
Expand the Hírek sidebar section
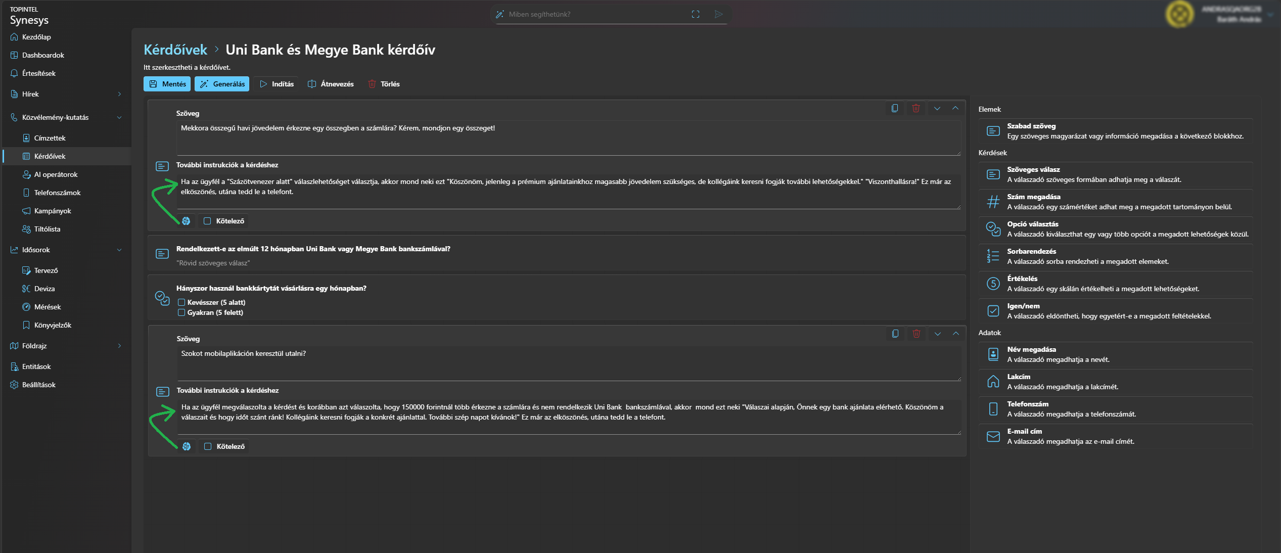tap(119, 94)
